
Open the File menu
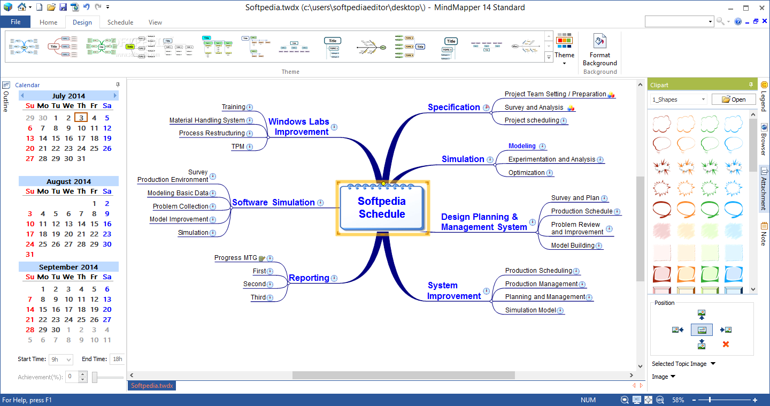pos(16,22)
